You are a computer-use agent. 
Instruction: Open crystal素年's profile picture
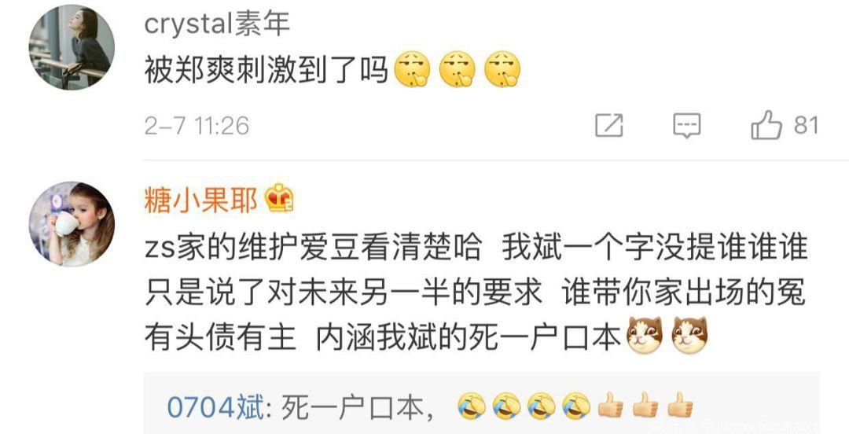(72, 47)
